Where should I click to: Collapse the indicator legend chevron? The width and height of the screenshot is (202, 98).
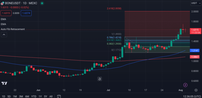click(x=4, y=35)
